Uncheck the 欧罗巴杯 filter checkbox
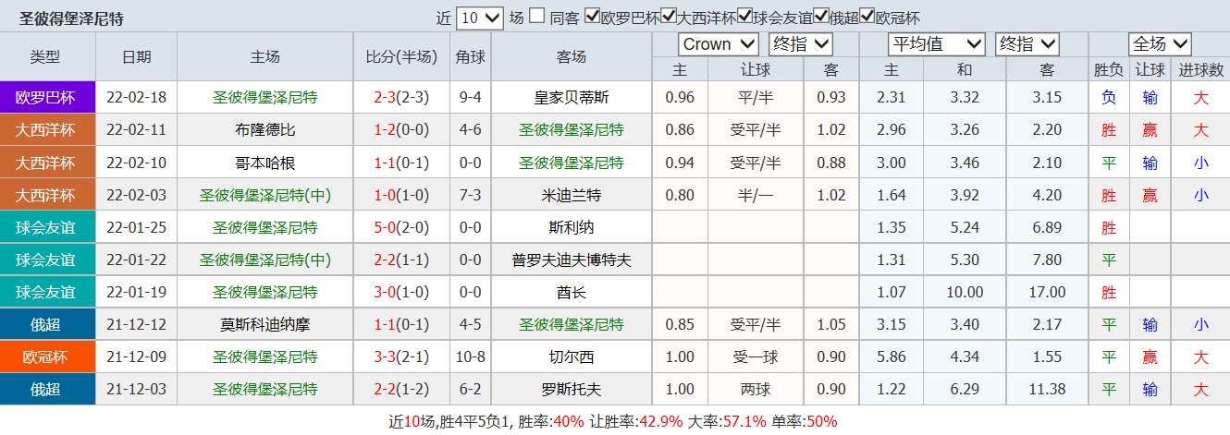 point(593,17)
